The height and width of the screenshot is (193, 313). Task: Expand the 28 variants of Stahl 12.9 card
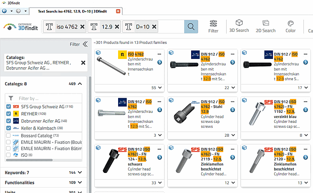[233, 135]
